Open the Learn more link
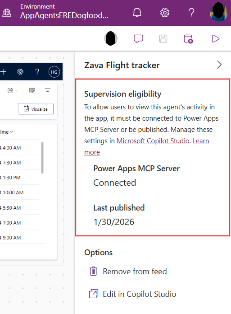Viewport: 231px width, 314px height. (146, 146)
